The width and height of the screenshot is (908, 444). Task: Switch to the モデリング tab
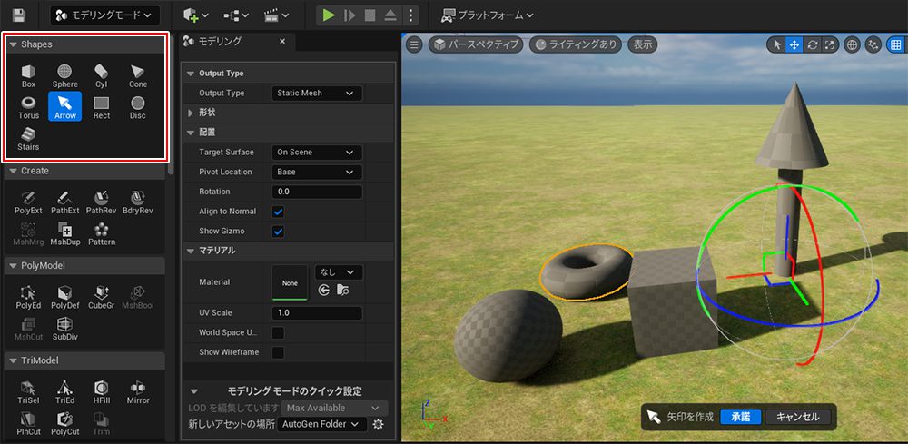tap(221, 42)
